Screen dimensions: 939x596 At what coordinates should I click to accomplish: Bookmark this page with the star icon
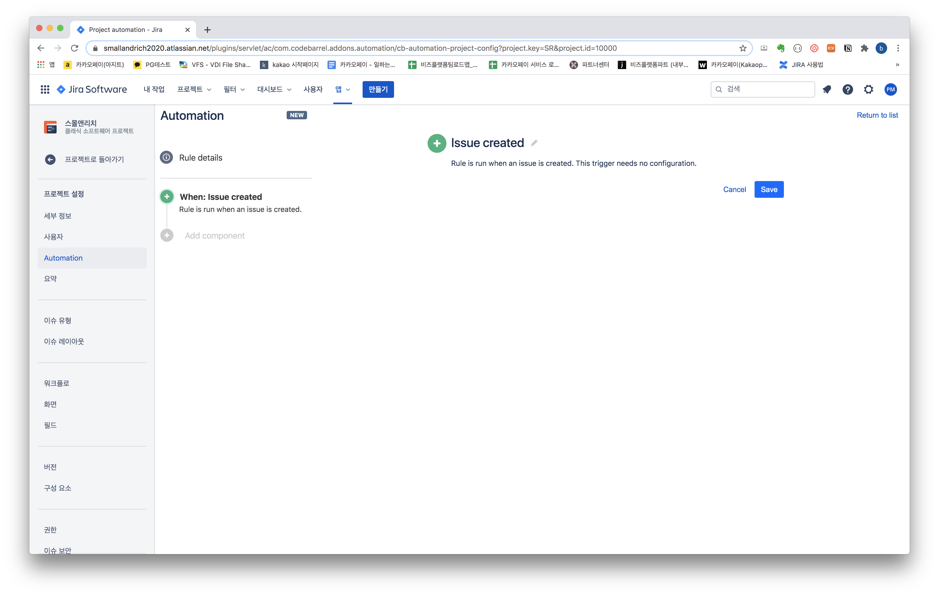[743, 48]
